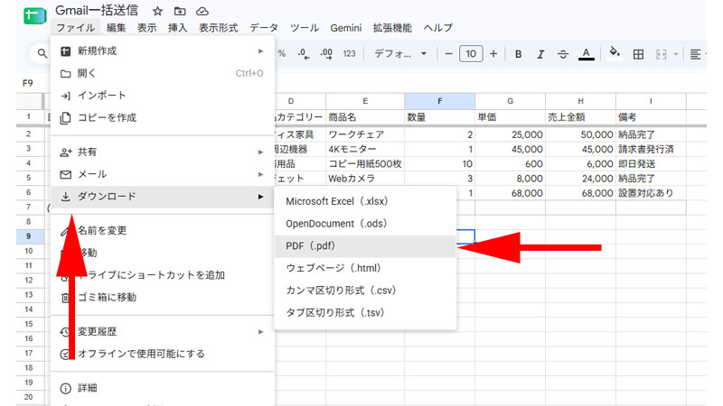
Task: Choose コピーを作成 menu entry
Action: click(163, 118)
